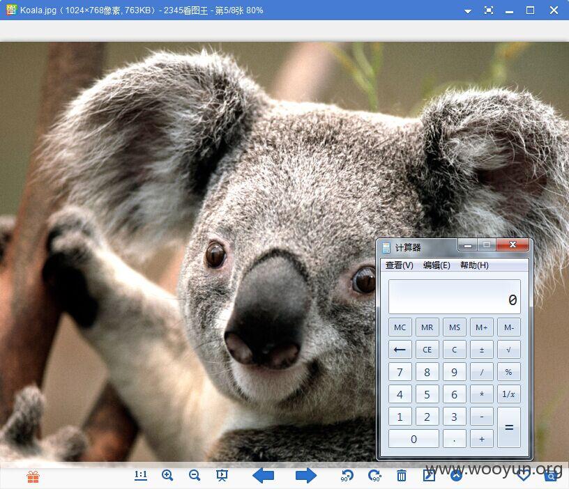Click the calculator digit 6 button
Viewport: 569px width, 489px height.
(x=455, y=394)
